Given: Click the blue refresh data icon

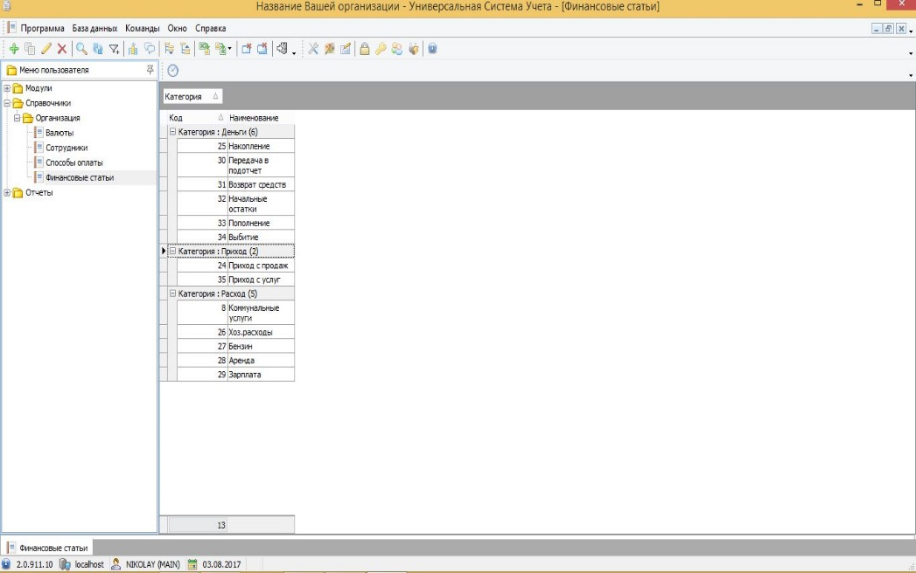Looking at the screenshot, I should (x=98, y=49).
